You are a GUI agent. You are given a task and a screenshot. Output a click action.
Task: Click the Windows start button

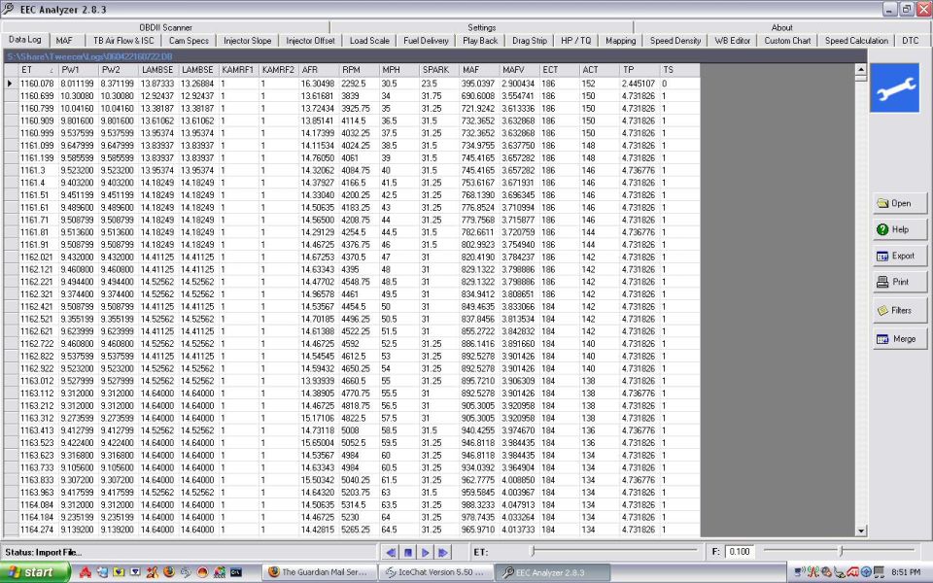click(x=36, y=572)
